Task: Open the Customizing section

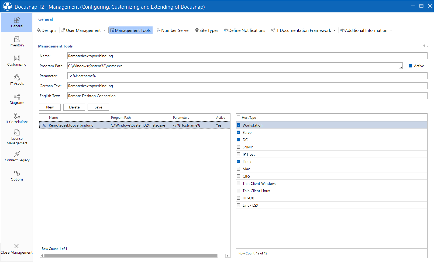Action: 17,61
